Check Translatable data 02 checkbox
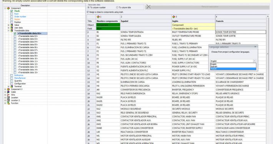The height and width of the screenshot is (144, 273). pyautogui.click(x=15, y=36)
